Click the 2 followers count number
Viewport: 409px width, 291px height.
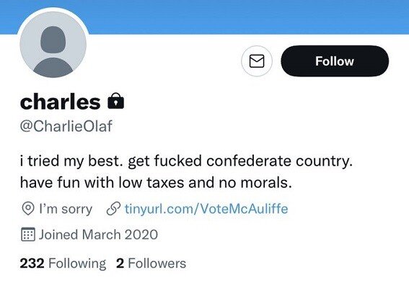[x=120, y=263]
